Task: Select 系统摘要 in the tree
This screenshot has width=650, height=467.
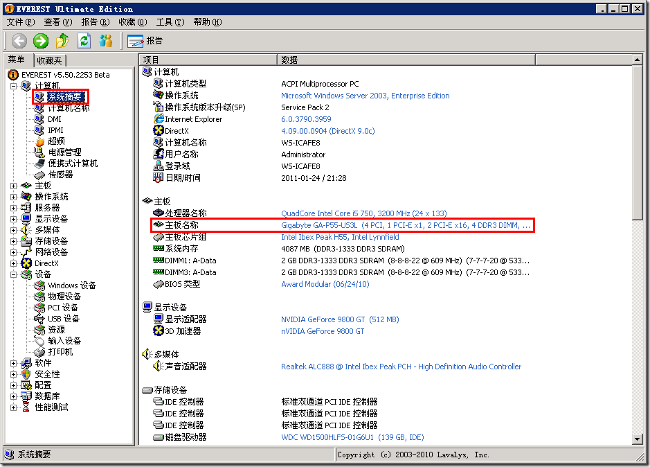Action: (65, 97)
